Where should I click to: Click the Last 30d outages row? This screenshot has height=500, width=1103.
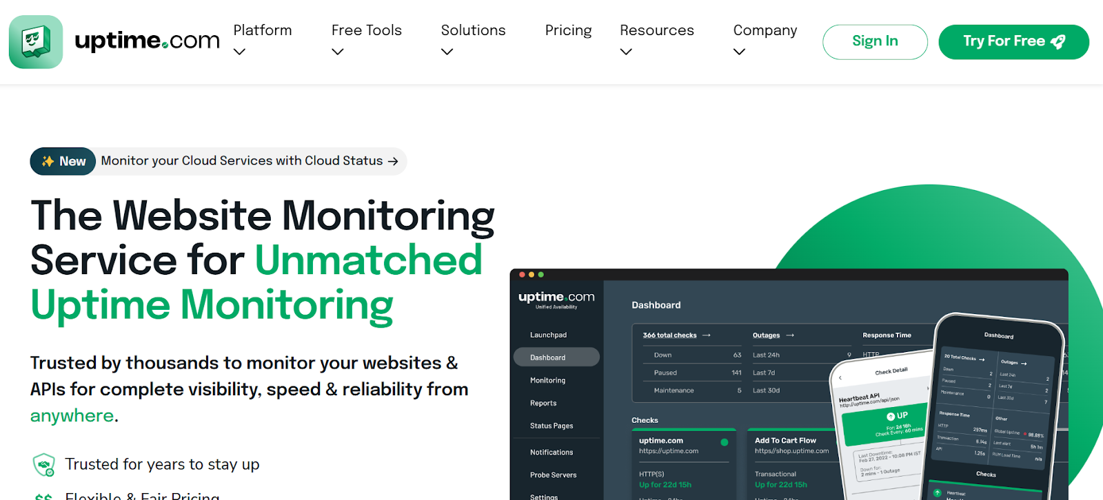pyautogui.click(x=793, y=390)
